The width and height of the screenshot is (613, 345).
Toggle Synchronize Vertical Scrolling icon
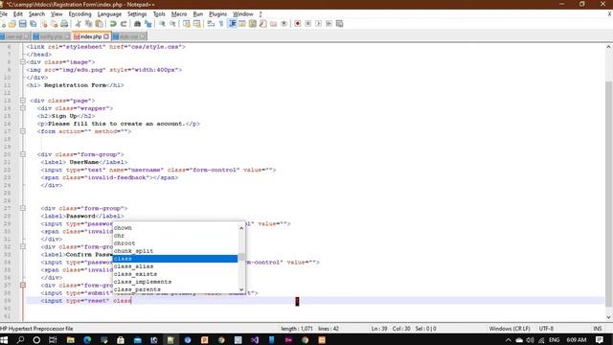pyautogui.click(x=186, y=24)
